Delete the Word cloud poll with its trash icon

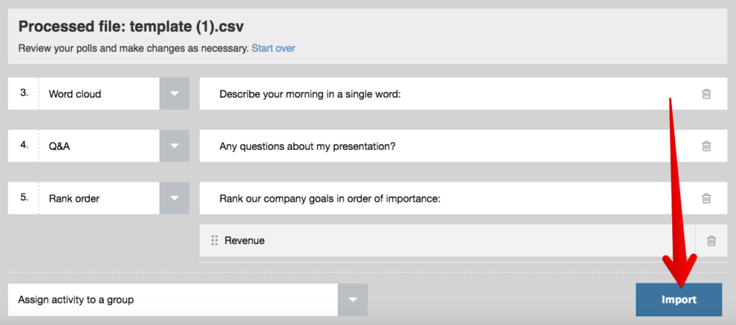706,94
